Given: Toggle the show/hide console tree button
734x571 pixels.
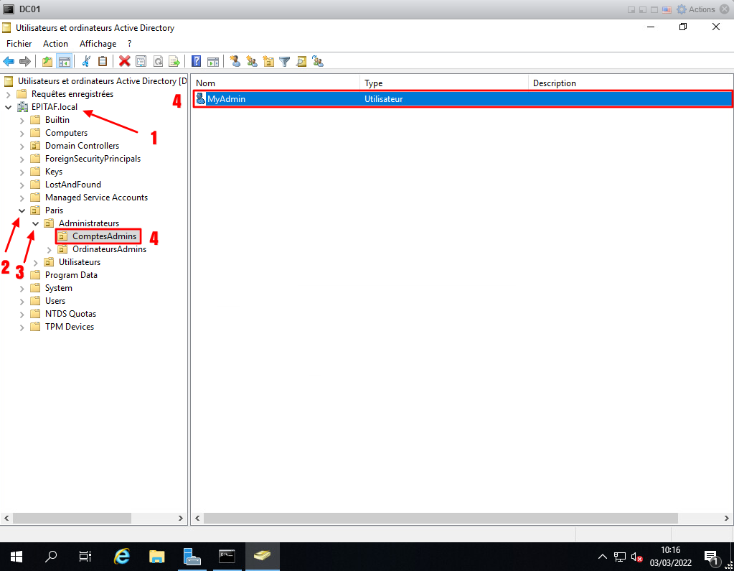Looking at the screenshot, I should 64,62.
